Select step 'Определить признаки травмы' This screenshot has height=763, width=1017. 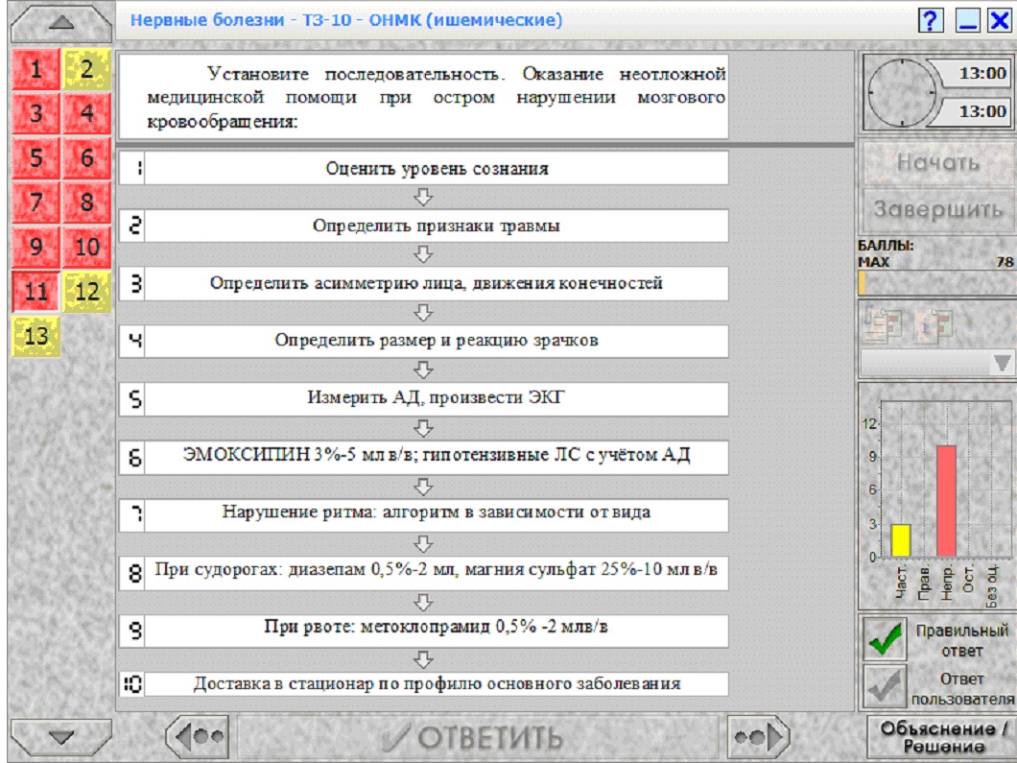pos(437,226)
